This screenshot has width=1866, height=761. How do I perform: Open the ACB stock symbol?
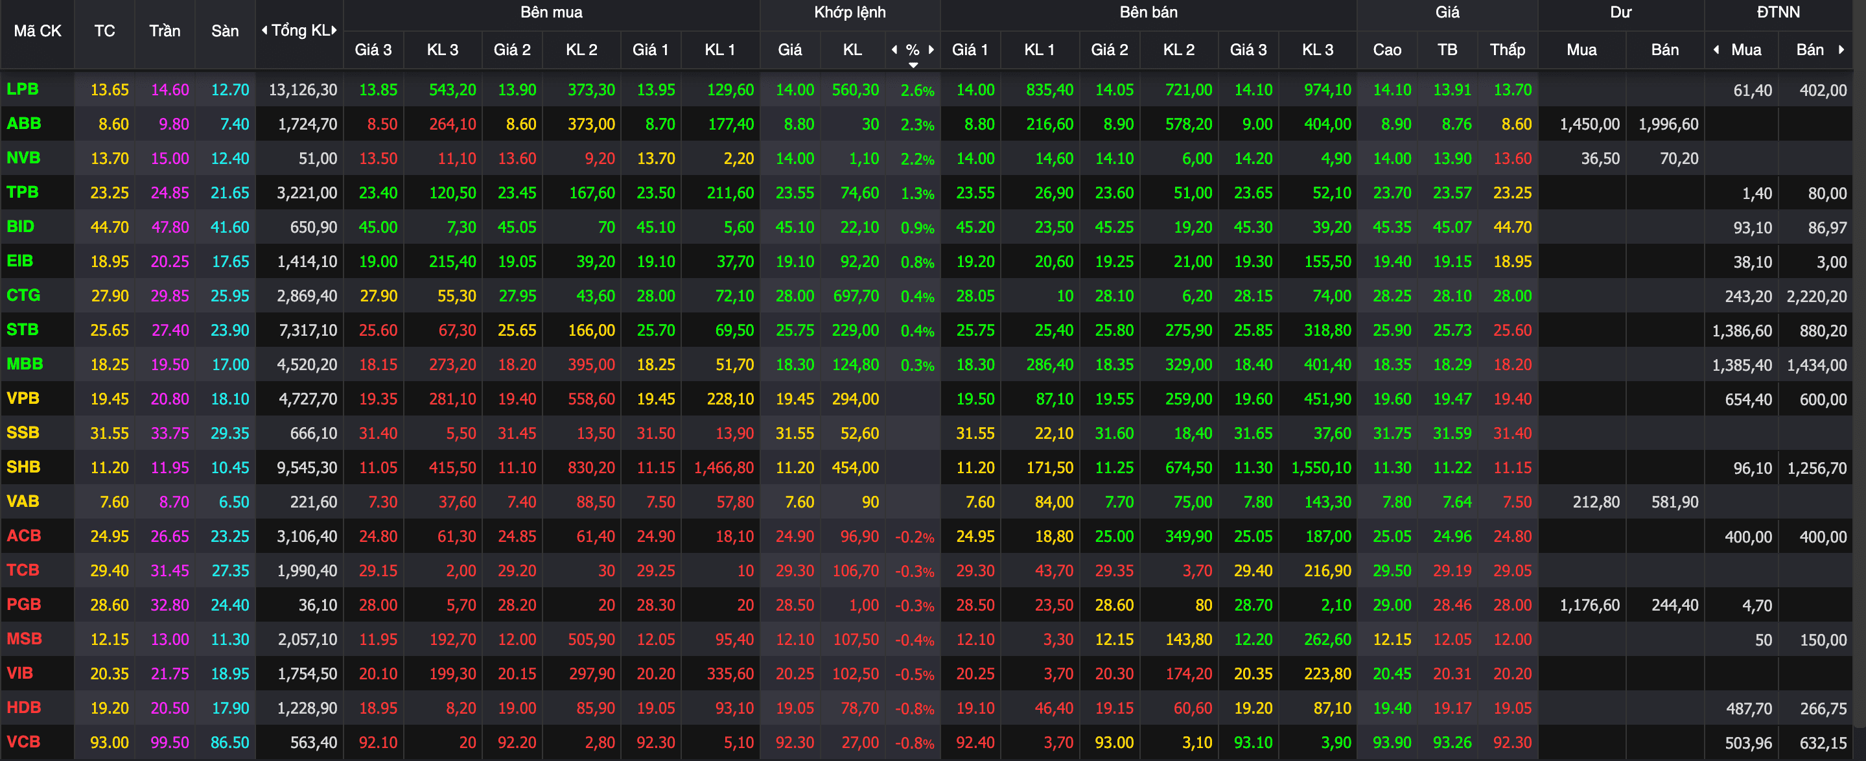coord(24,535)
